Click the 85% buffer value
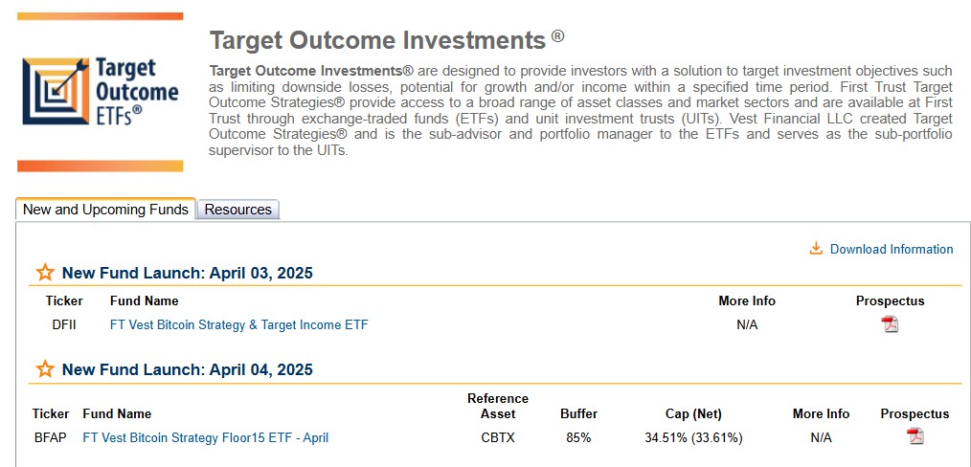 pos(578,437)
